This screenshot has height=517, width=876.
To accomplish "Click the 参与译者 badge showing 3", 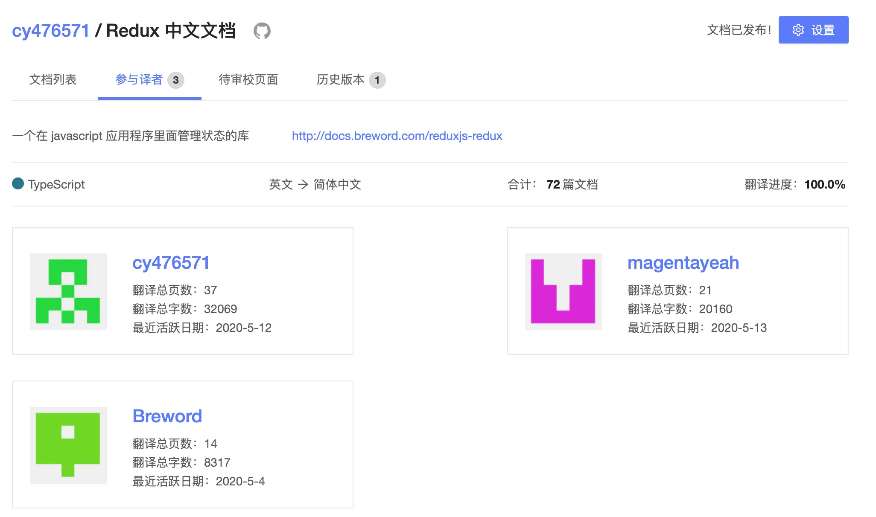I will tap(175, 80).
